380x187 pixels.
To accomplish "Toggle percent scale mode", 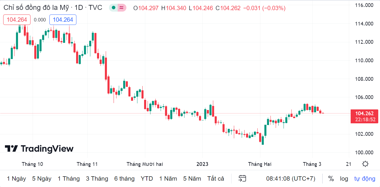I will (x=331, y=179).
